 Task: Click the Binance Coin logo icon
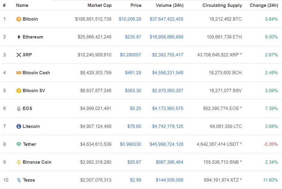coord(19,162)
